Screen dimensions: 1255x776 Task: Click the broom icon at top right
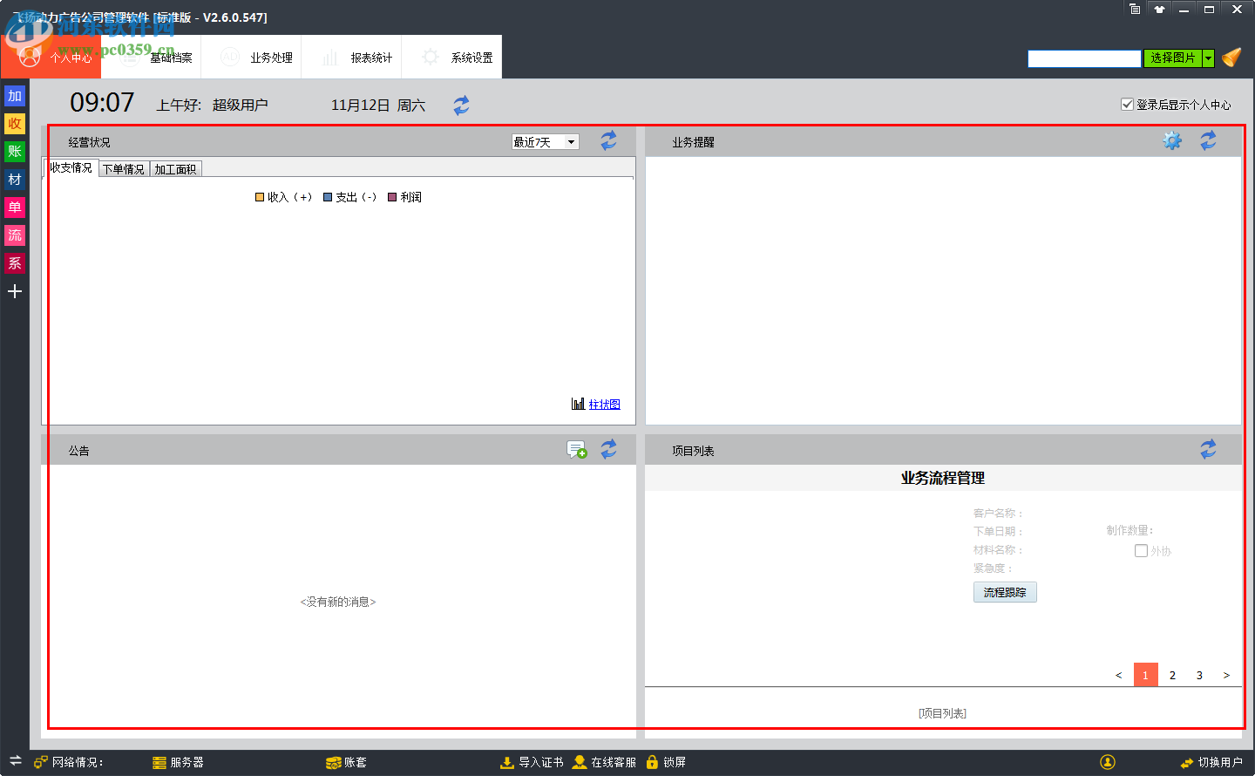pos(1231,58)
